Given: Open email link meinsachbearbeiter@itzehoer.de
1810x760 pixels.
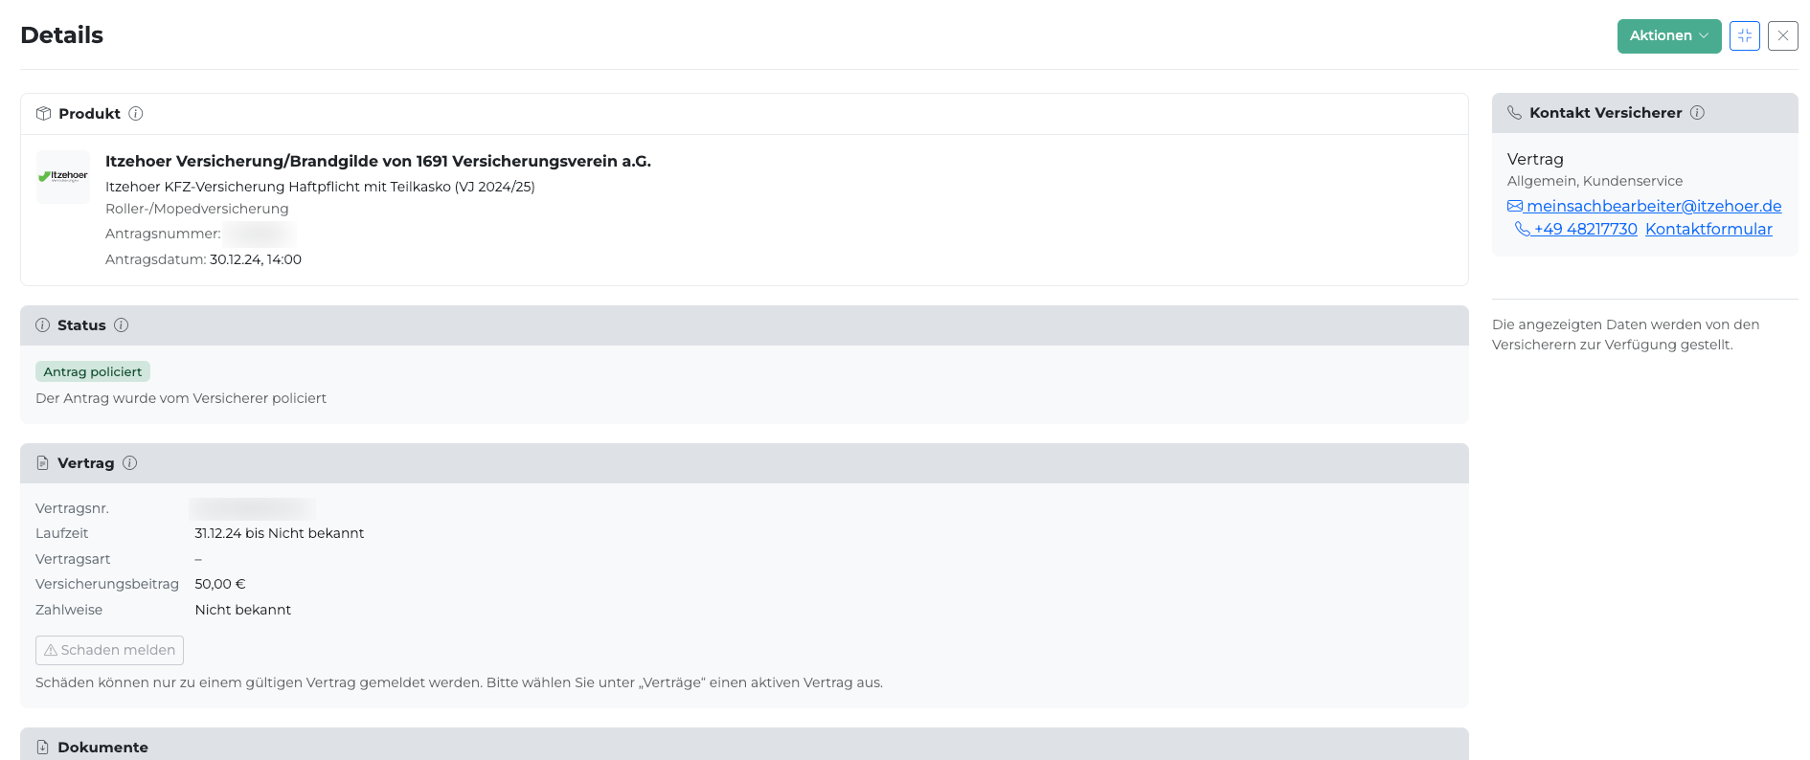Looking at the screenshot, I should [x=1644, y=206].
